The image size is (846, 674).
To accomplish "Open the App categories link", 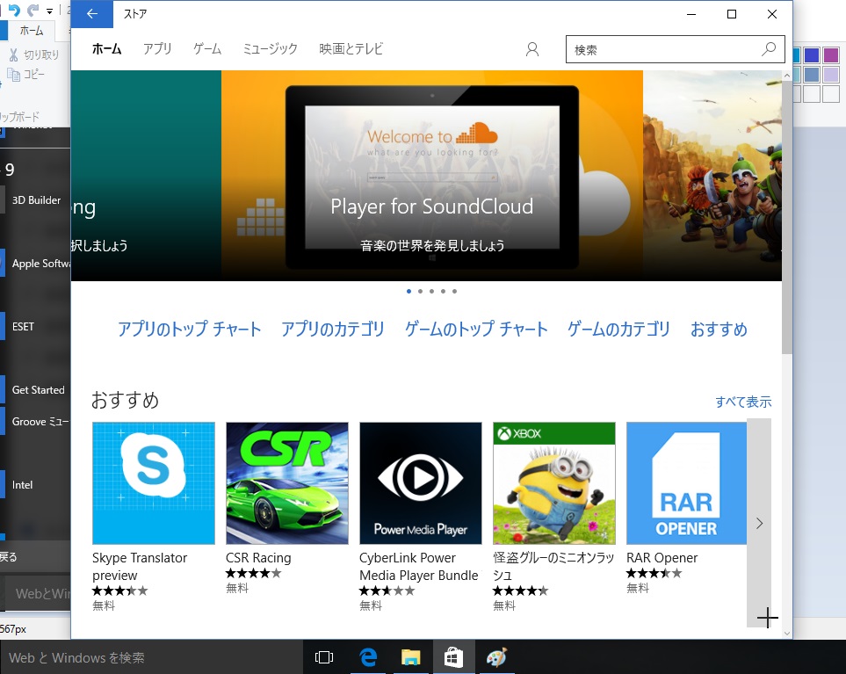I will (x=333, y=329).
